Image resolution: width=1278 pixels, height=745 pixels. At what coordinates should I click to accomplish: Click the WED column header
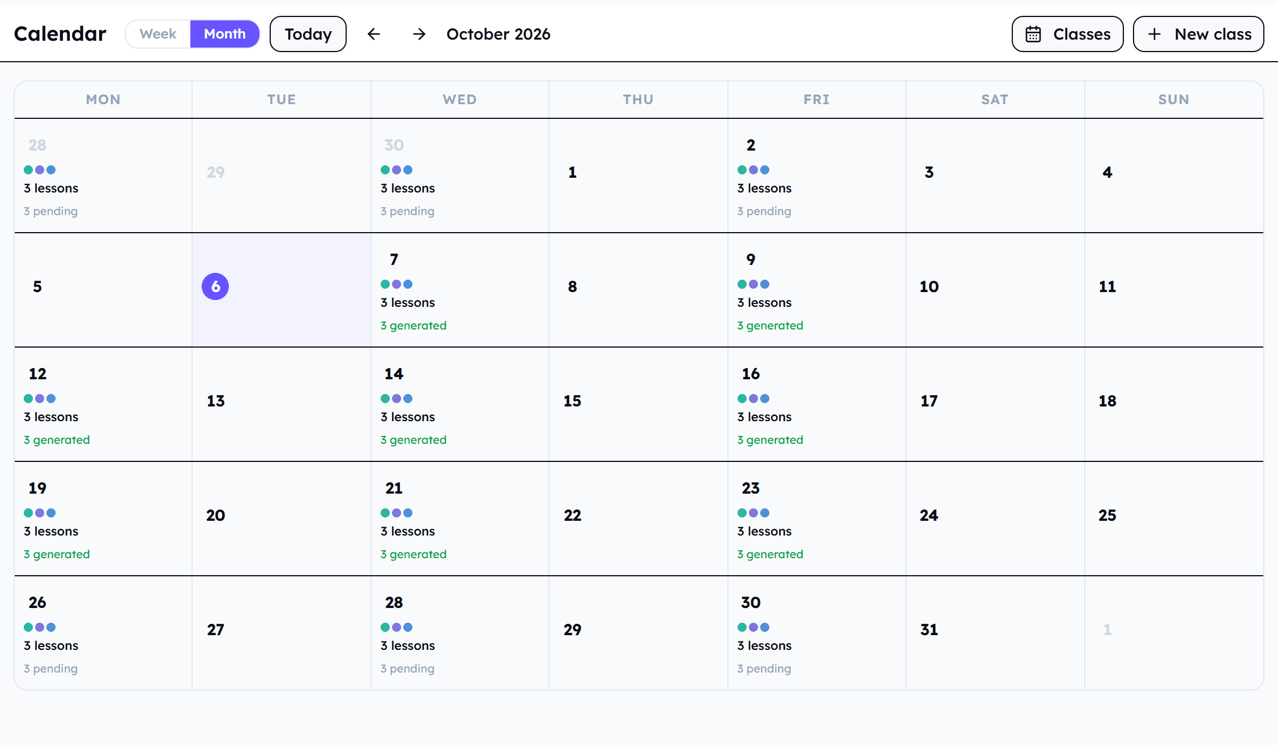(460, 100)
